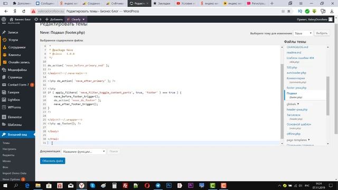Click the green checkmark extension icon
This screenshot has width=338, height=190.
307,11
